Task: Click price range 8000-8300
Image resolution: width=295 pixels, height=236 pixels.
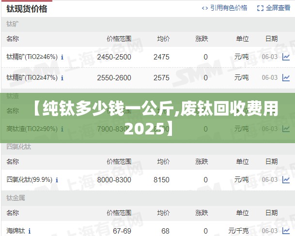Action: [114, 180]
